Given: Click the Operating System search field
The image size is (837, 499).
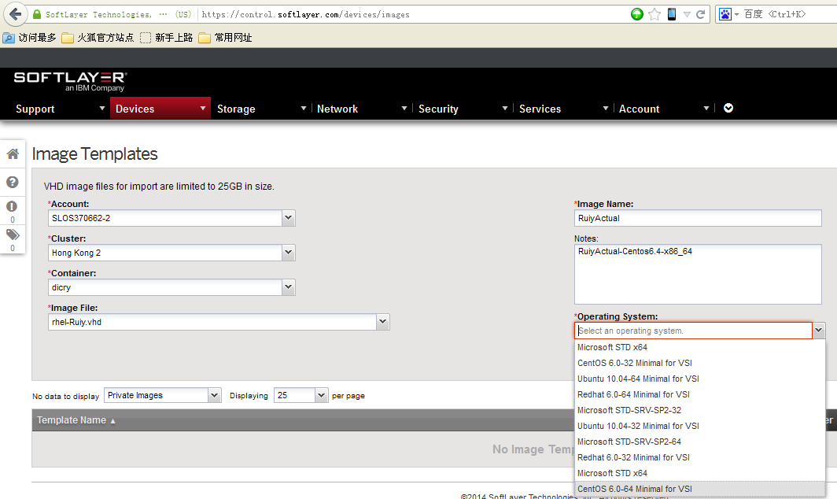Looking at the screenshot, I should point(693,331).
